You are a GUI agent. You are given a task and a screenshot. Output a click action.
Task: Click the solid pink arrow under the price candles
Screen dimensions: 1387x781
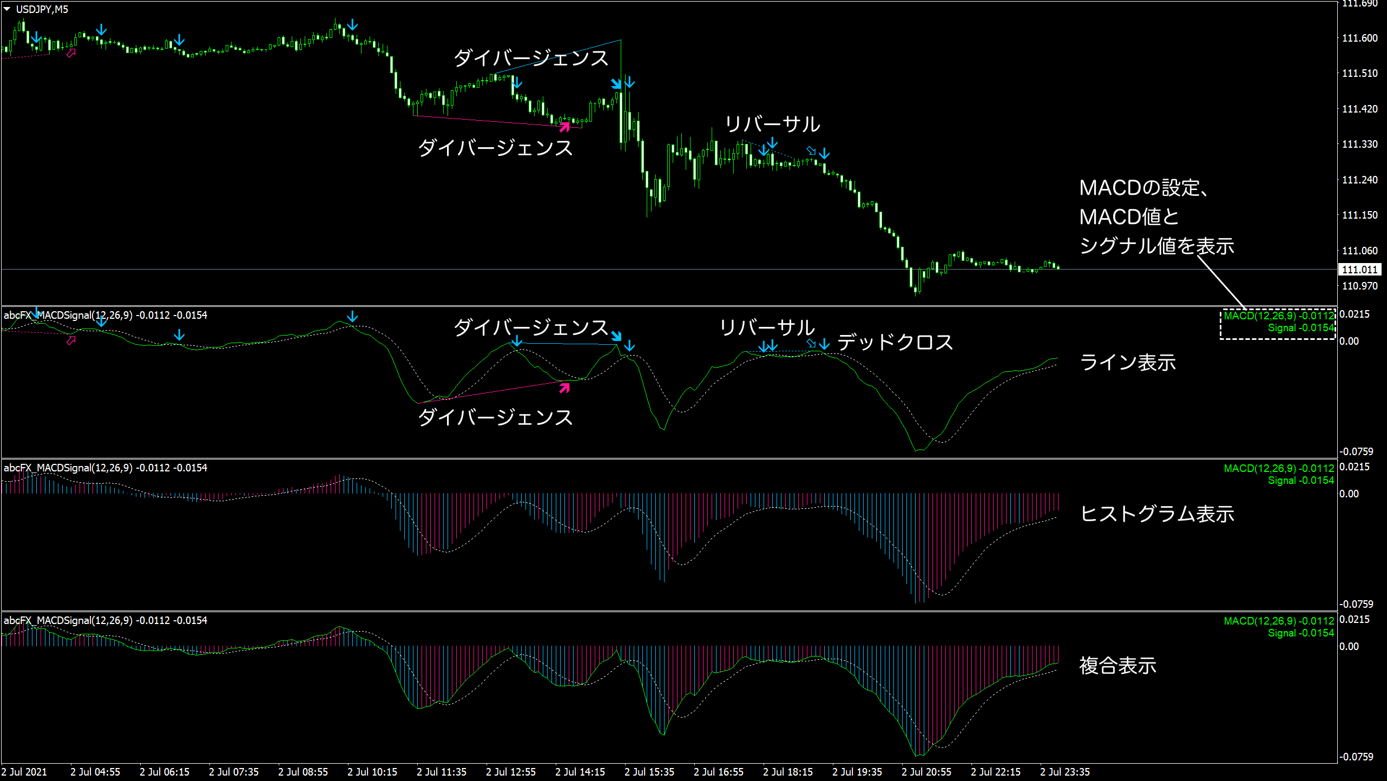click(x=564, y=127)
